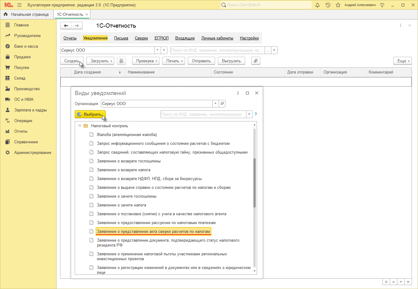This screenshot has height=289, width=418.
Task: Open the organization card icon in dialog
Action: click(x=222, y=104)
